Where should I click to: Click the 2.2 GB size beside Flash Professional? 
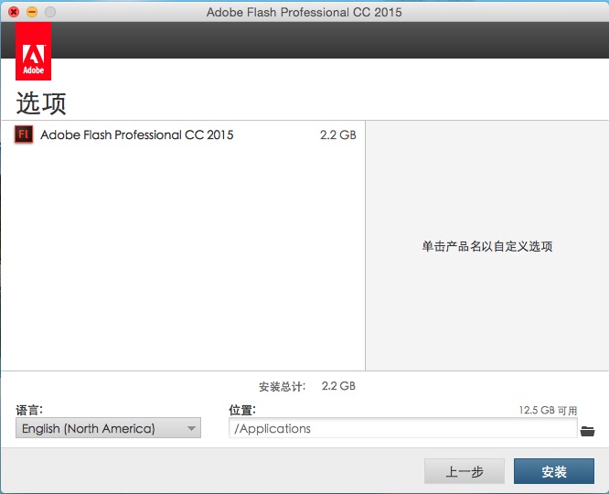tap(338, 134)
